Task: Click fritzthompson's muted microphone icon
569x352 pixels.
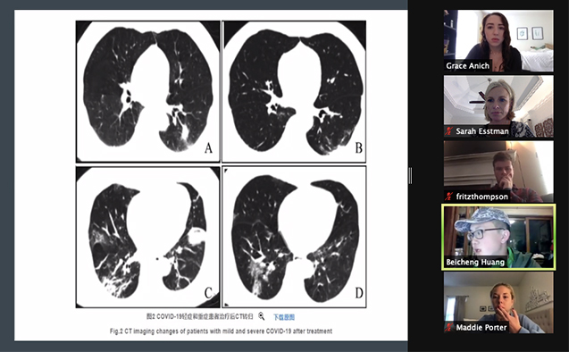Action: tap(449, 197)
